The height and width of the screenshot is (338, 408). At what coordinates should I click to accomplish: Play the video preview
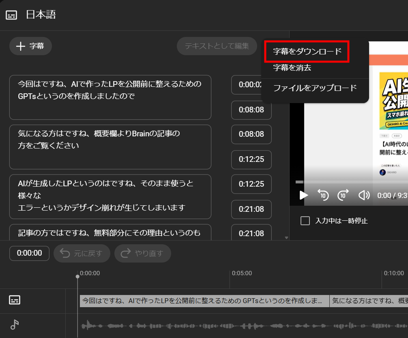point(303,195)
